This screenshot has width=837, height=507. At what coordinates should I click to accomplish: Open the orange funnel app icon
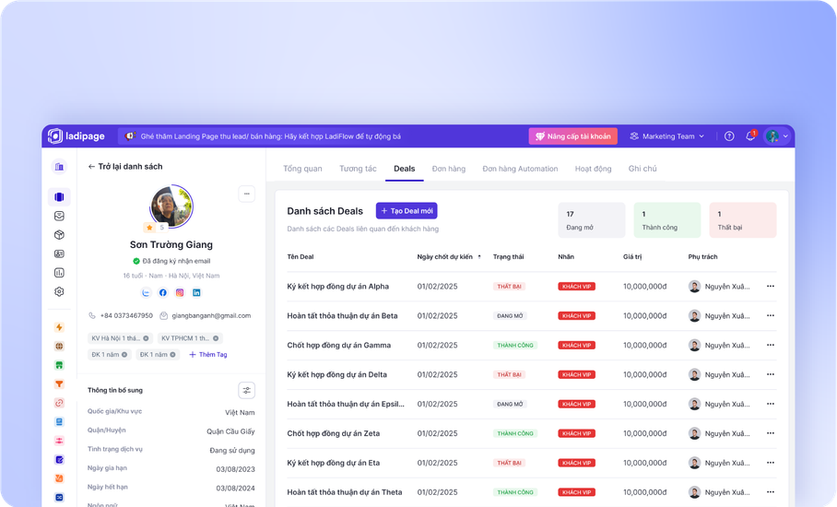tap(59, 384)
